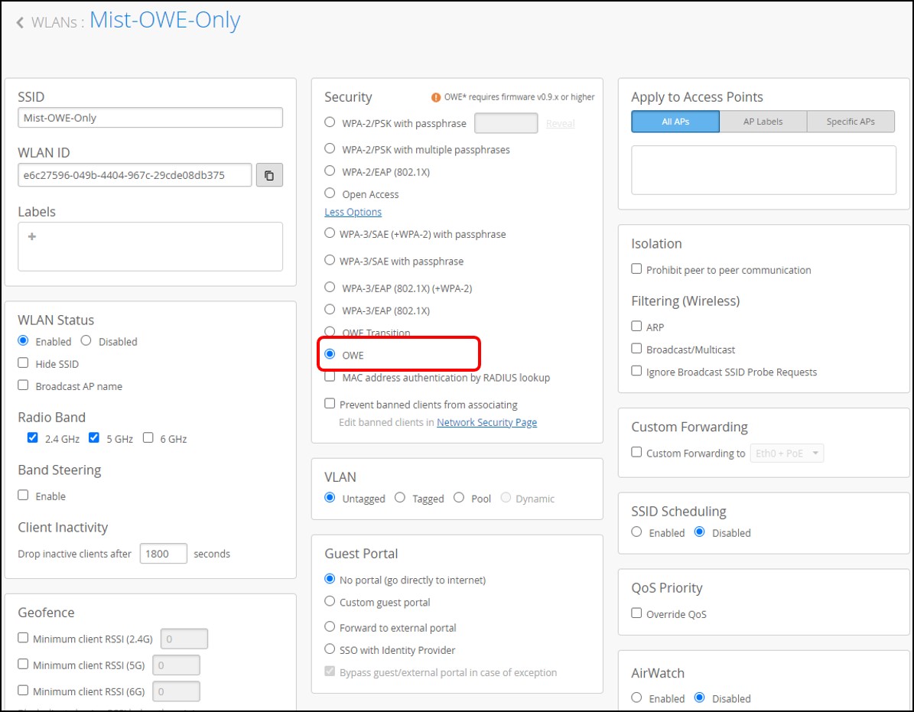
Task: Click the Minimum client RSSI (2.4G) value field
Action: pos(184,639)
